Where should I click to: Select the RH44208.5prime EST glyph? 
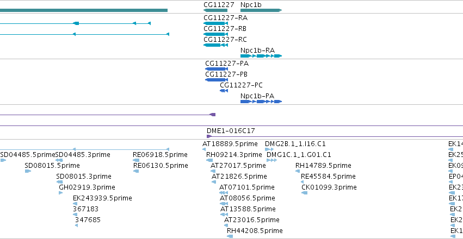(x=230, y=236)
